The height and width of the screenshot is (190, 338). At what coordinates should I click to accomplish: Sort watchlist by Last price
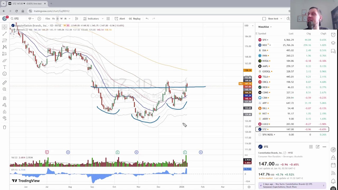pos(291,34)
